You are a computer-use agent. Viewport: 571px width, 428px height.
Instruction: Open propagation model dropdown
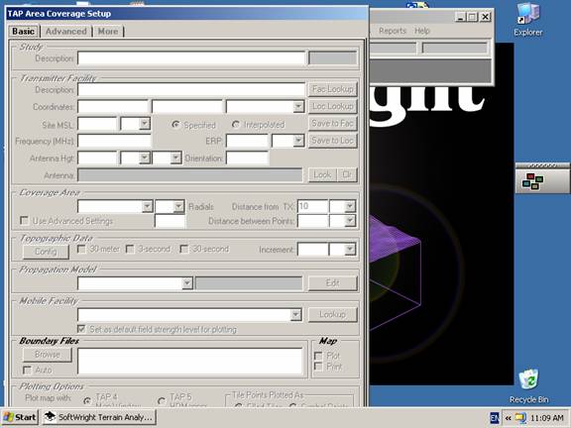(x=186, y=283)
